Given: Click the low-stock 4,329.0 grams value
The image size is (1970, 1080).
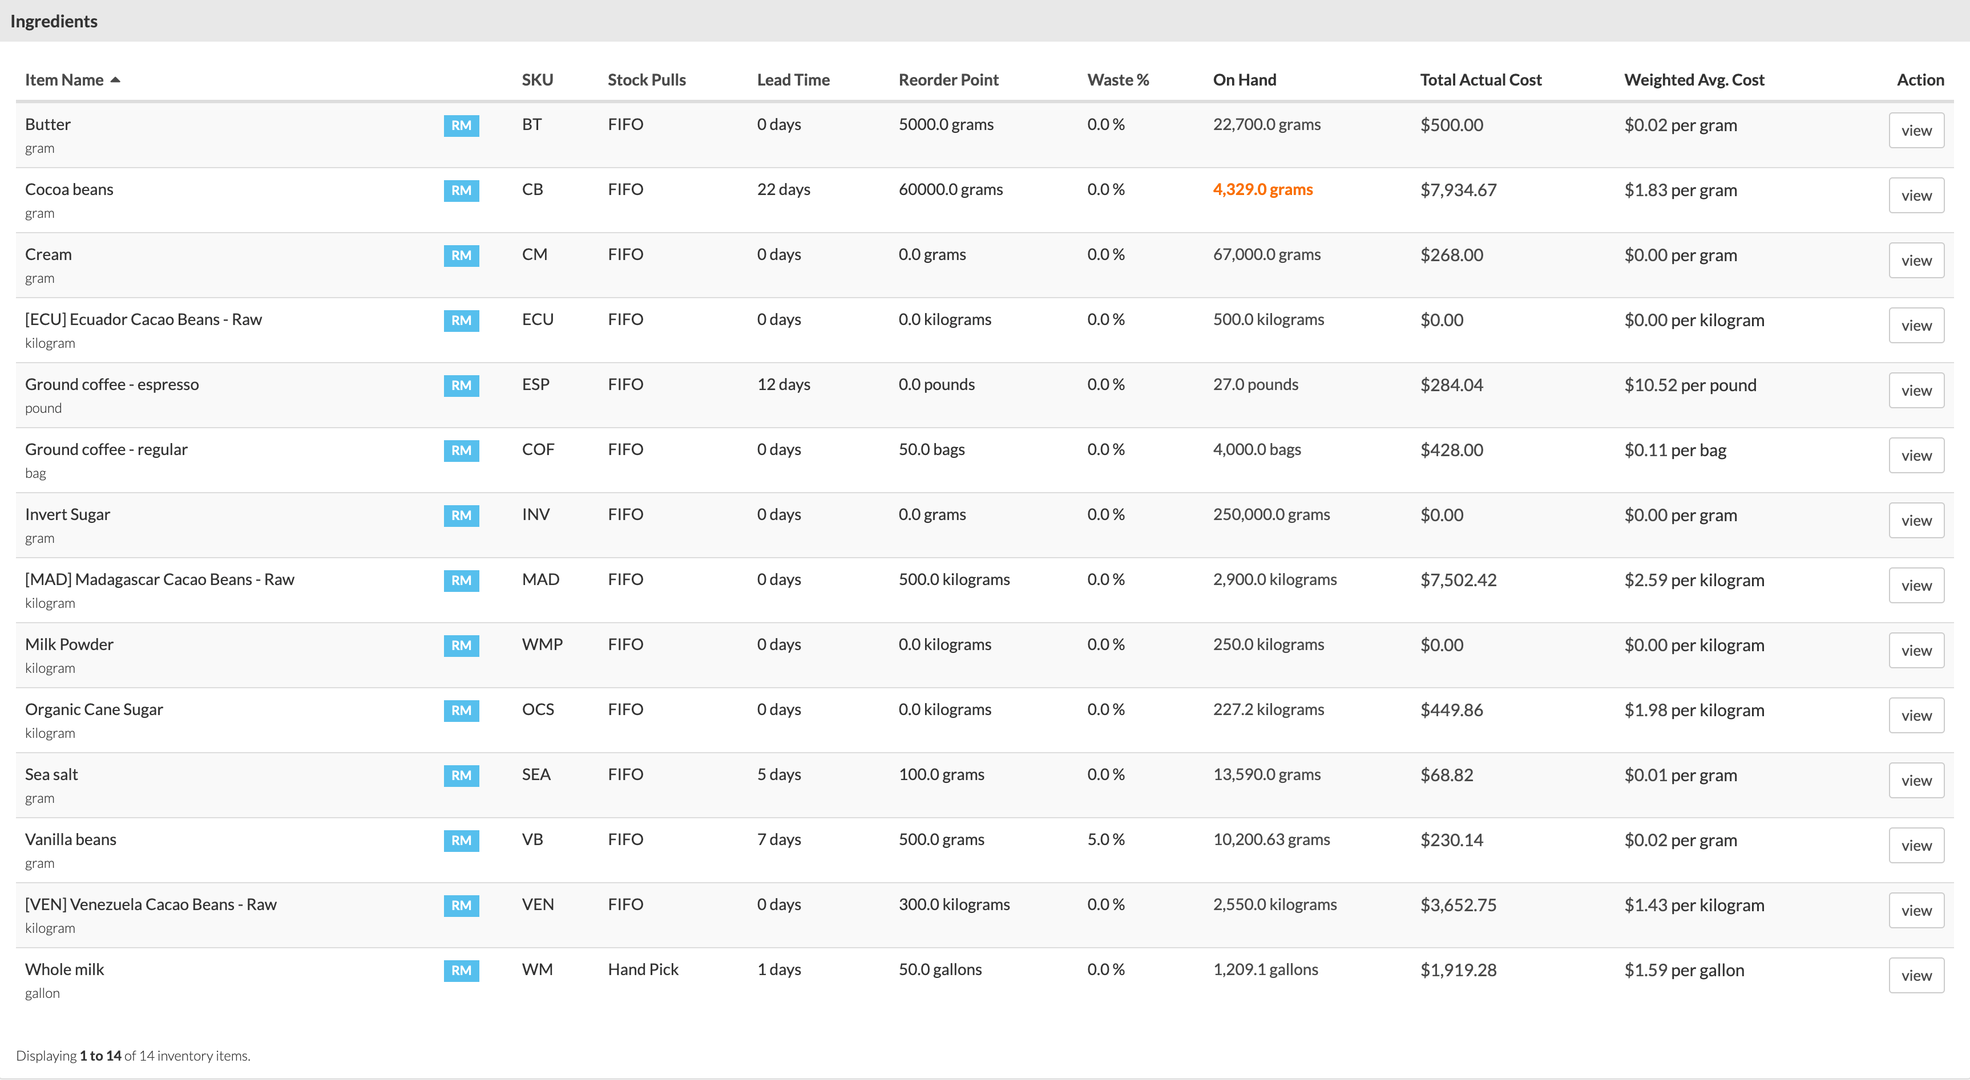Looking at the screenshot, I should tap(1262, 189).
